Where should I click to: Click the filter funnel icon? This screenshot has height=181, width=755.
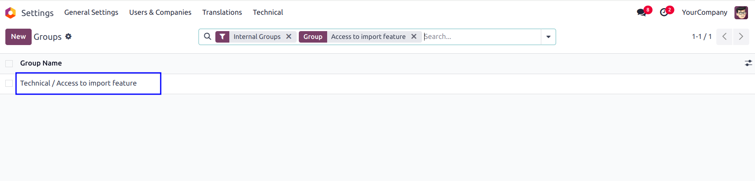(x=222, y=37)
